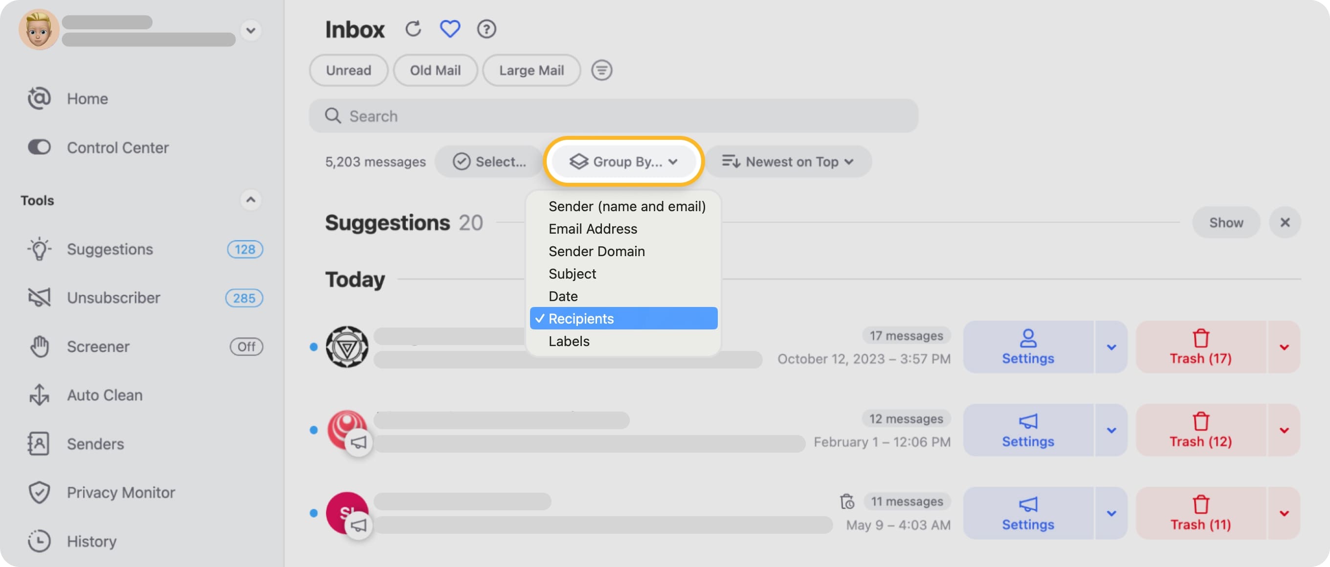Select the Auto Clean tool
Screen dimensions: 1330x567
104,395
